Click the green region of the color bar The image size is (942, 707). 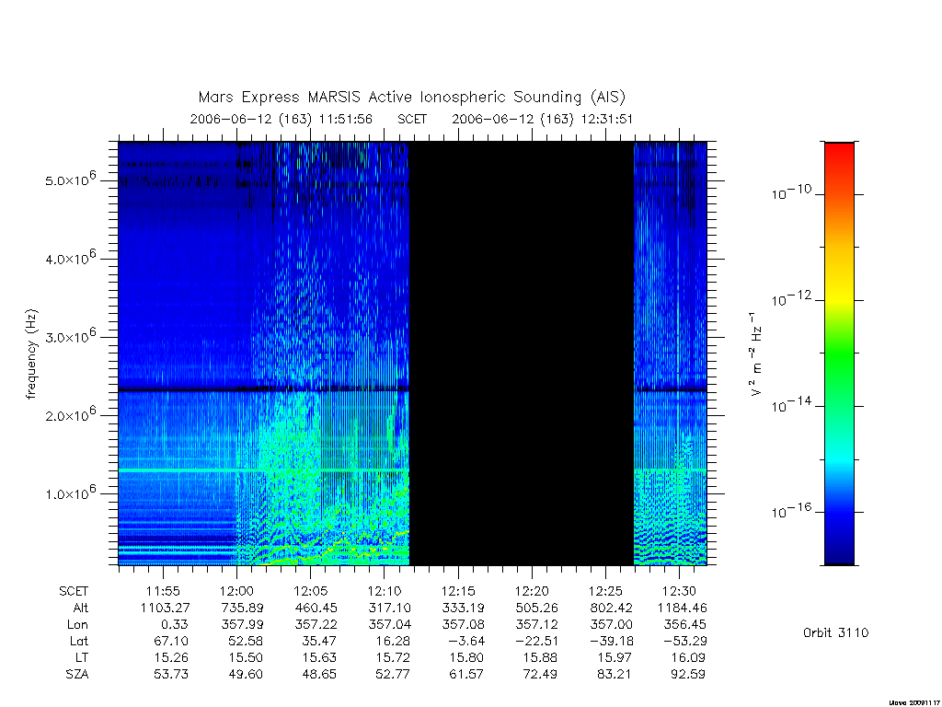tap(839, 354)
